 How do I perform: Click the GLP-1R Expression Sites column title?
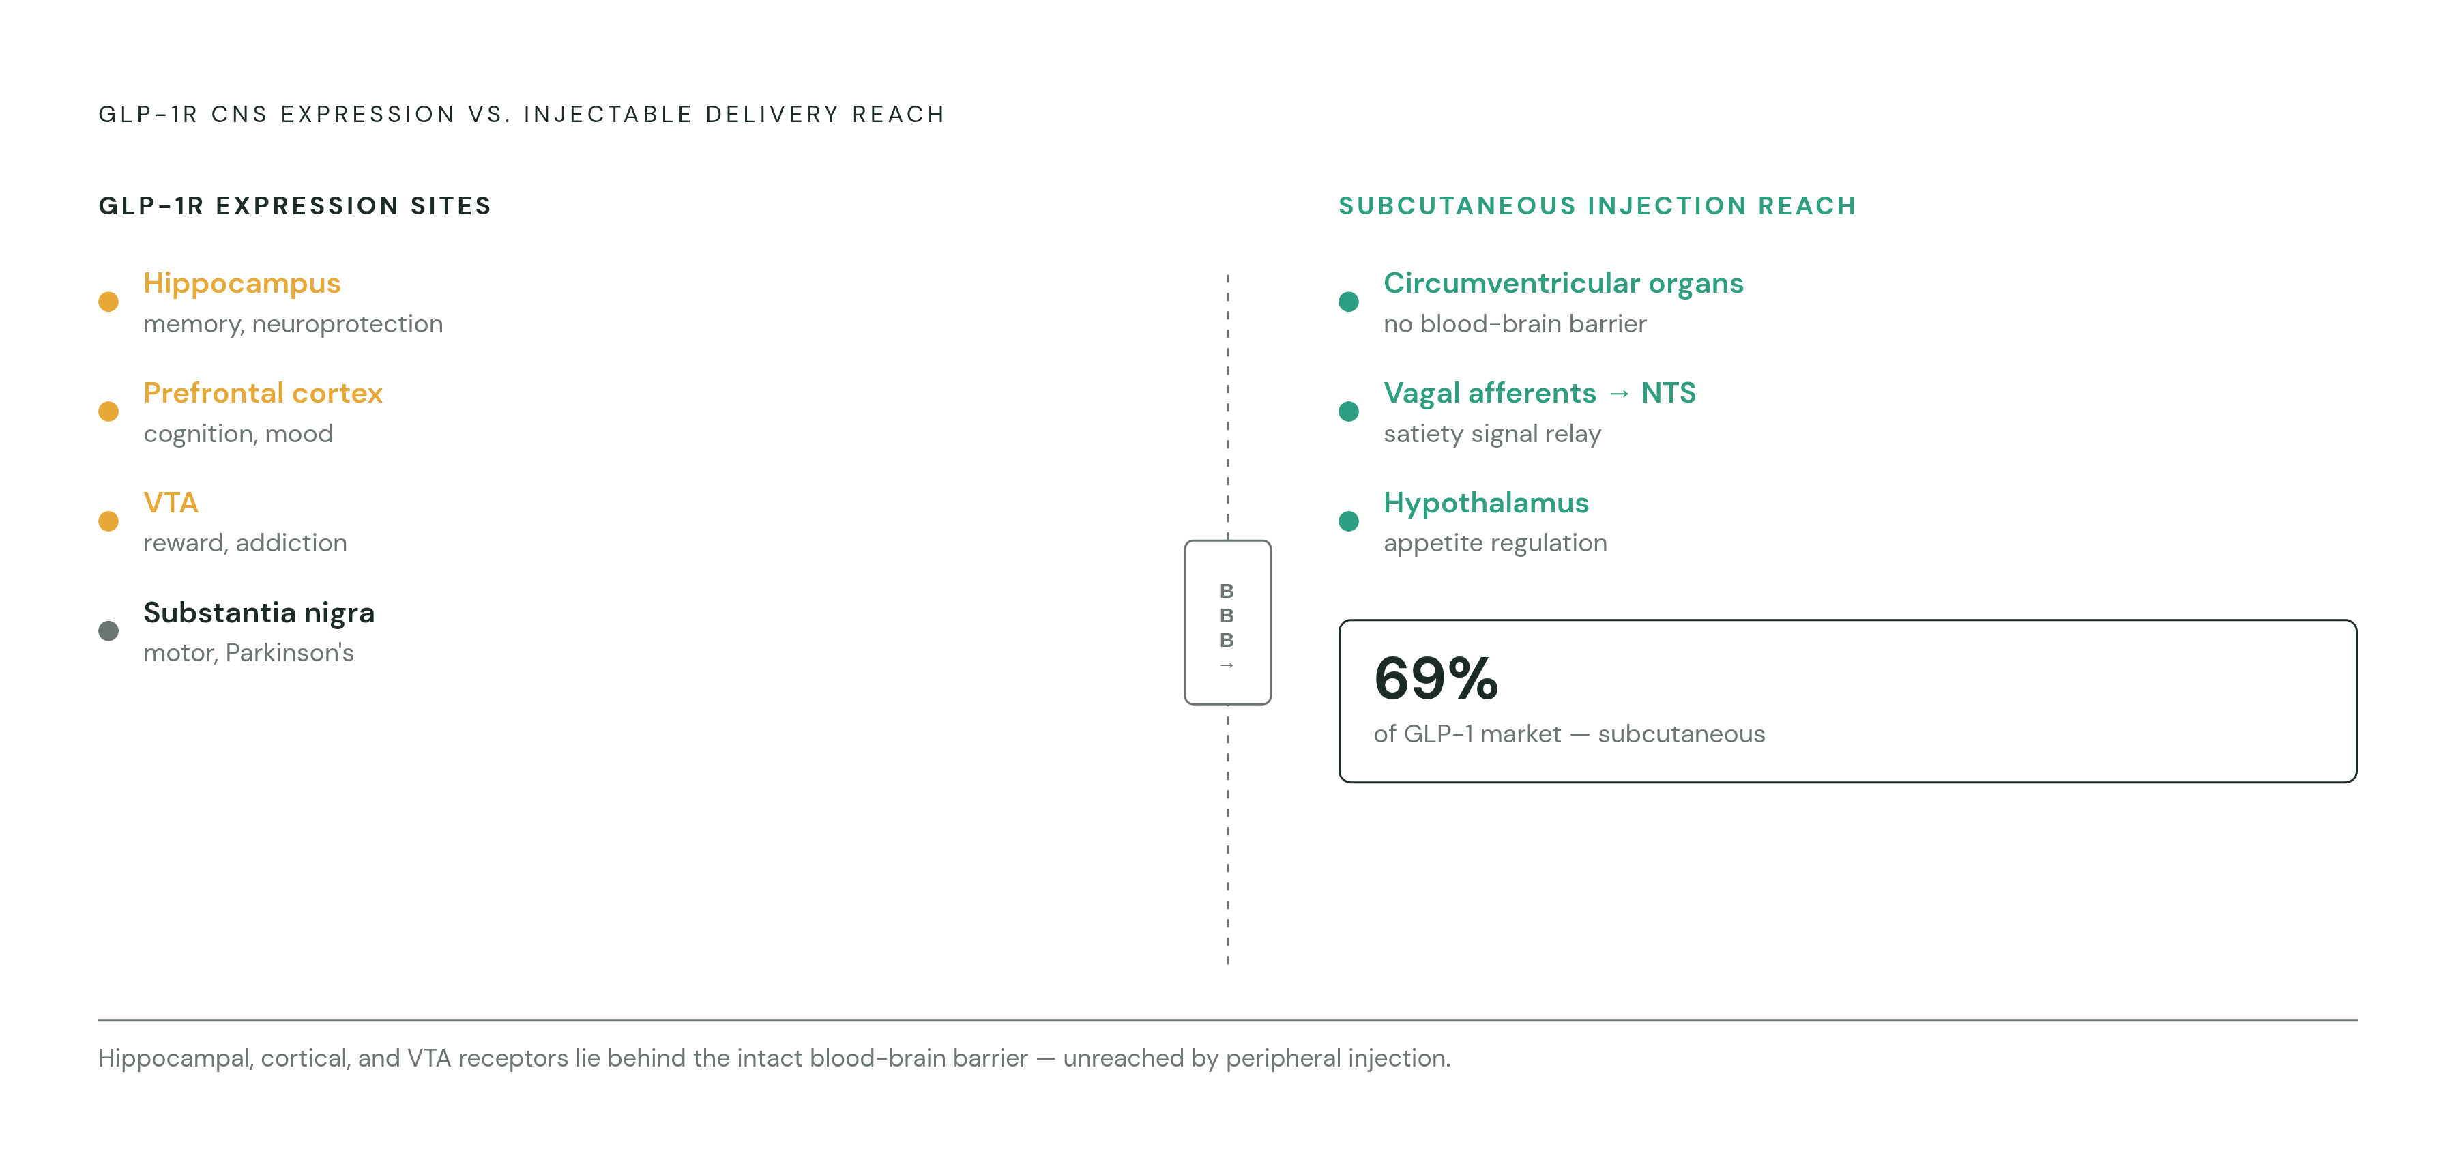[x=295, y=206]
